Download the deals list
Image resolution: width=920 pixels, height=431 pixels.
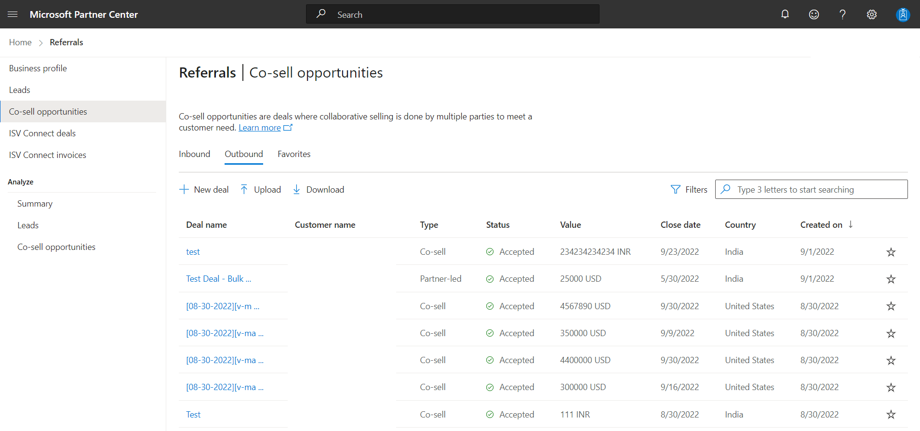(319, 190)
